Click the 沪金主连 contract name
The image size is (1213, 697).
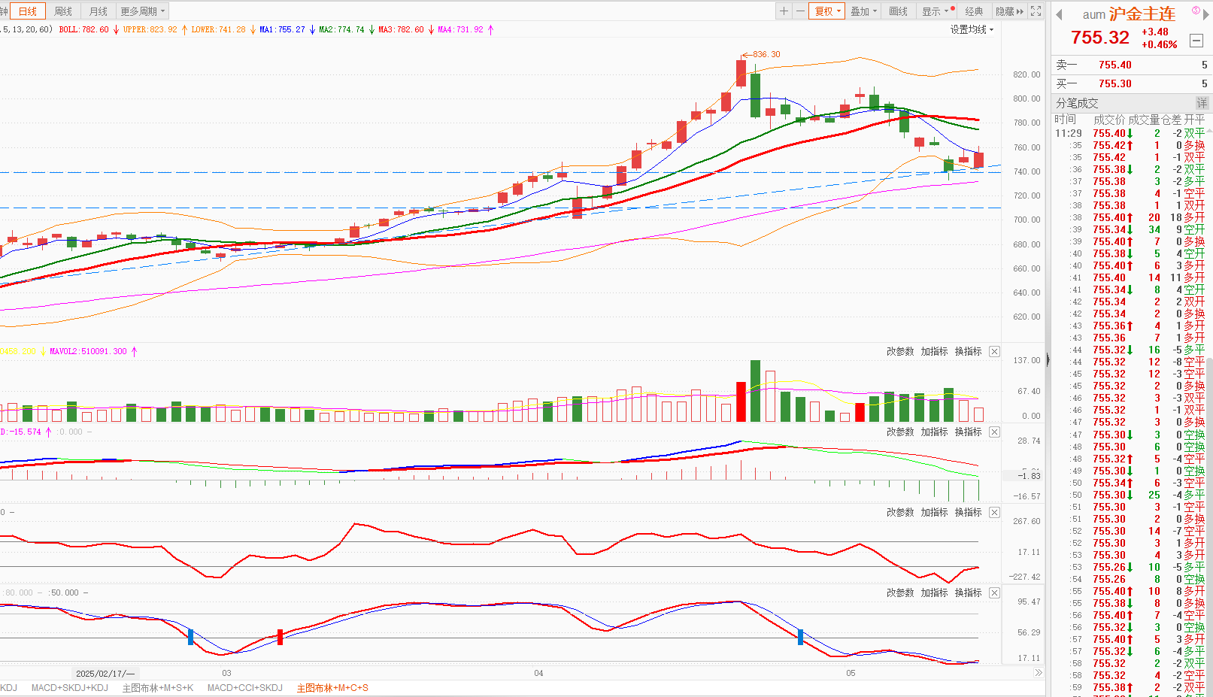1142,14
